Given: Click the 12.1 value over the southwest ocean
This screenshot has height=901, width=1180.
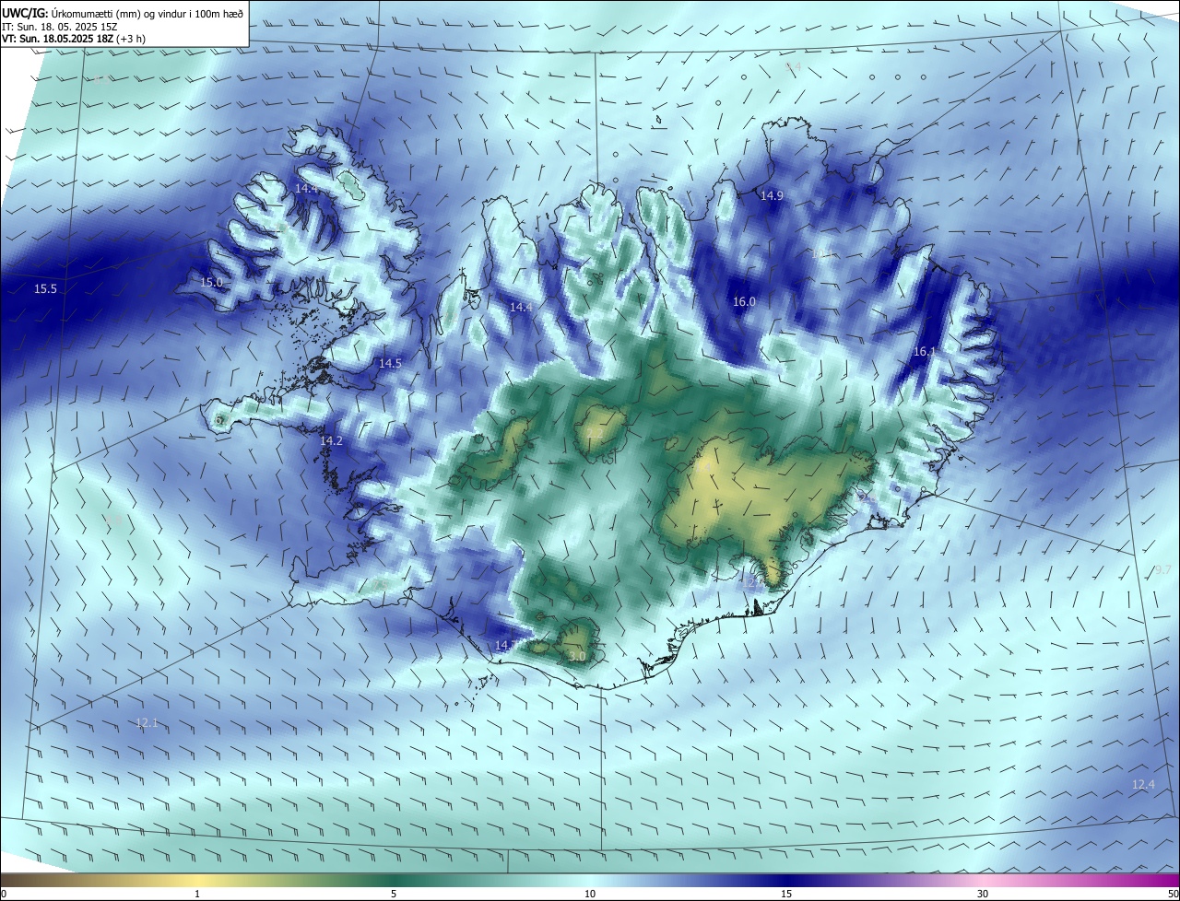Looking at the screenshot, I should pos(147,723).
